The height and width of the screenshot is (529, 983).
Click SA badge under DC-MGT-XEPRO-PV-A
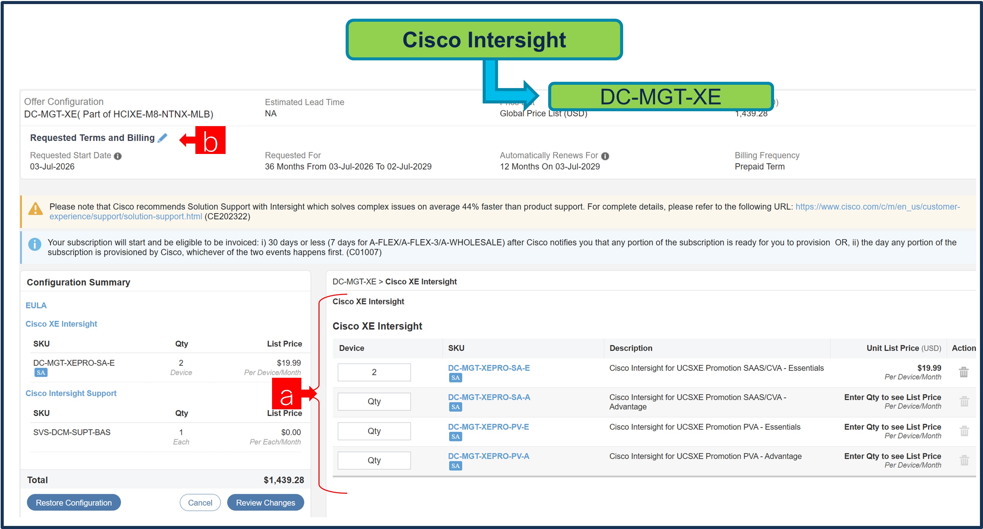pyautogui.click(x=455, y=466)
